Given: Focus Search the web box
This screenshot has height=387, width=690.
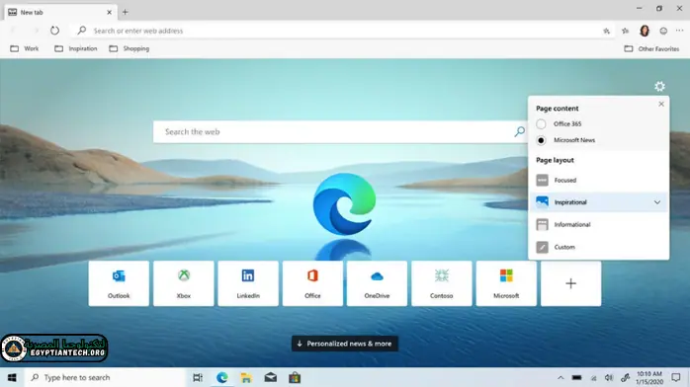Looking at the screenshot, I should [x=341, y=131].
